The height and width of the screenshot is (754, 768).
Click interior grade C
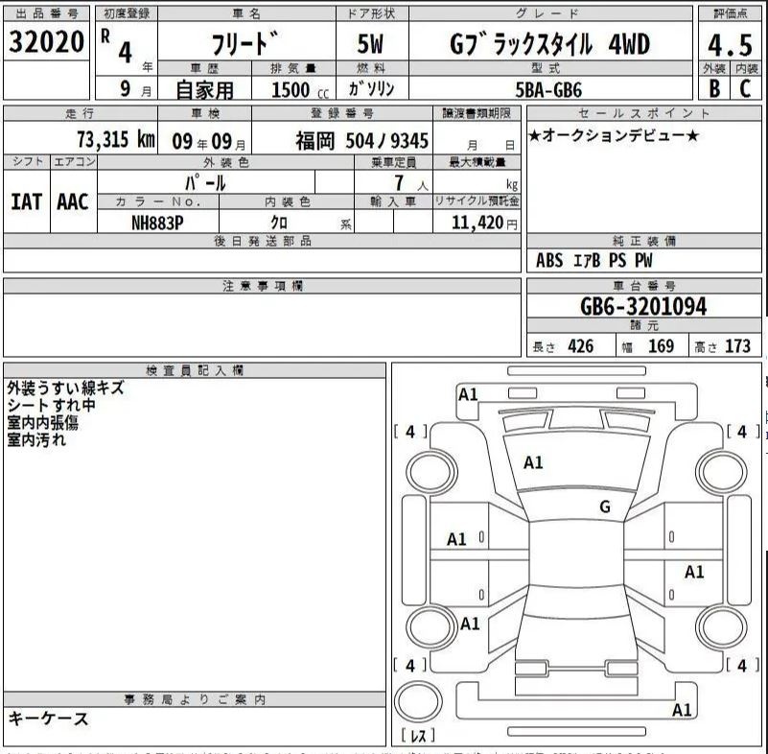(745, 88)
